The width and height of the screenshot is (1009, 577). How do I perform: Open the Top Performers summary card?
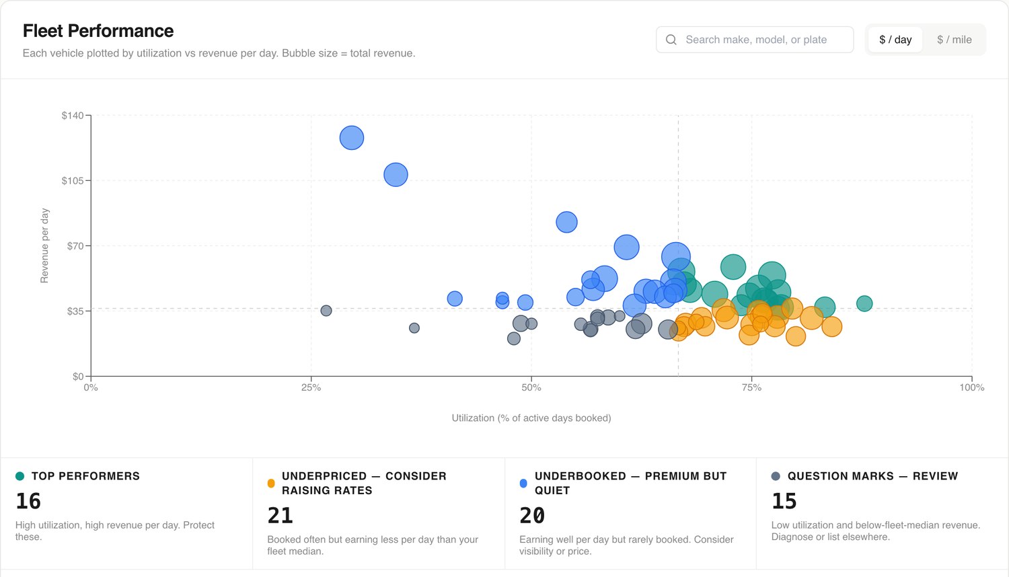126,514
